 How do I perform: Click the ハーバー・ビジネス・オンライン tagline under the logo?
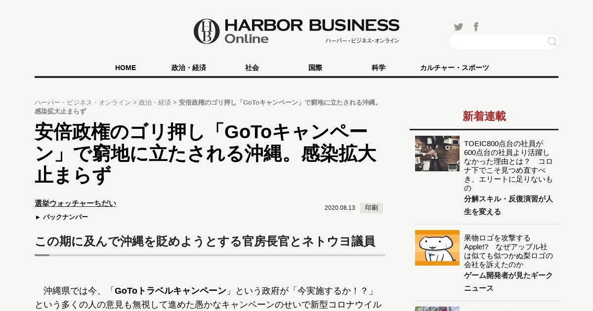[x=362, y=40]
